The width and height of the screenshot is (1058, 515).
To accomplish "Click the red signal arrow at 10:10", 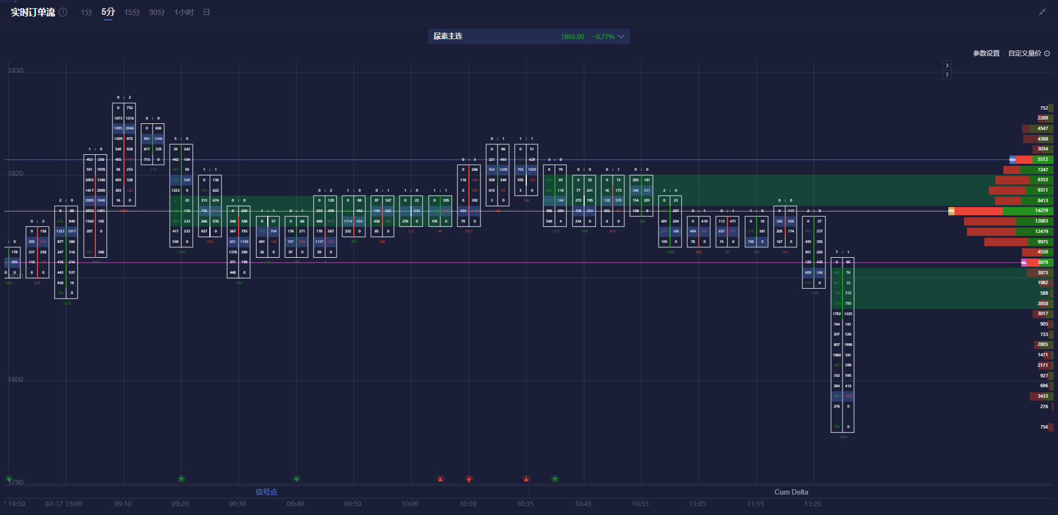I will coord(469,479).
